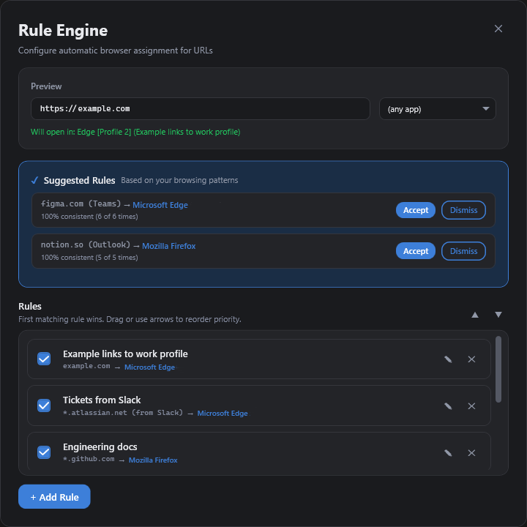This screenshot has height=527, width=527.
Task: Toggle the Engineering docs rule checkbox
Action: point(44,452)
